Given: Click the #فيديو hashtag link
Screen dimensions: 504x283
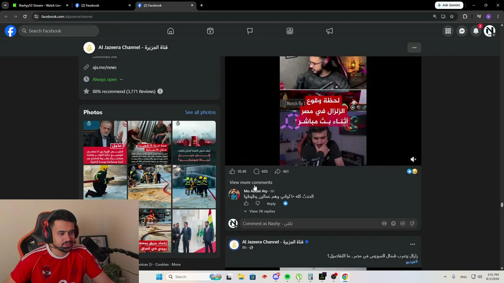Looking at the screenshot, I should coord(412,262).
